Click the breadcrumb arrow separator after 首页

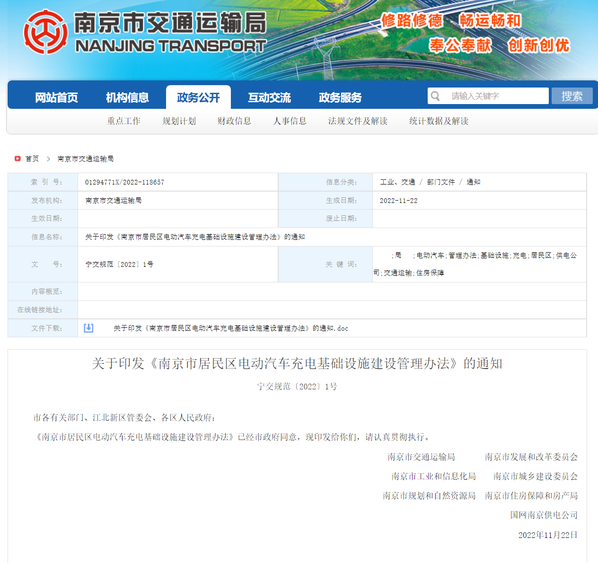[x=48, y=159]
